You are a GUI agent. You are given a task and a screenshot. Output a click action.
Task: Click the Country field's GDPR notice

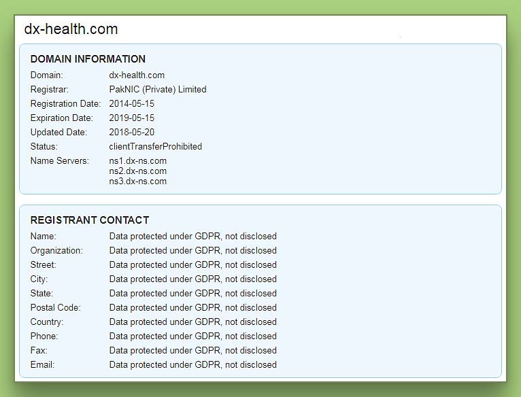pos(192,322)
